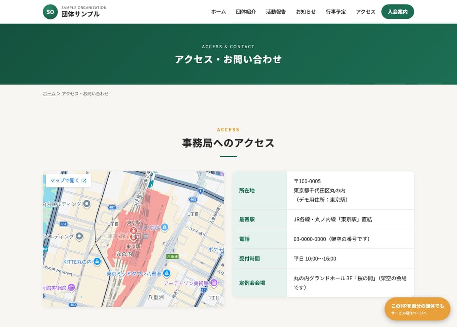Click route 405 road badge on map
The width and height of the screenshot is (457, 327).
point(193,199)
